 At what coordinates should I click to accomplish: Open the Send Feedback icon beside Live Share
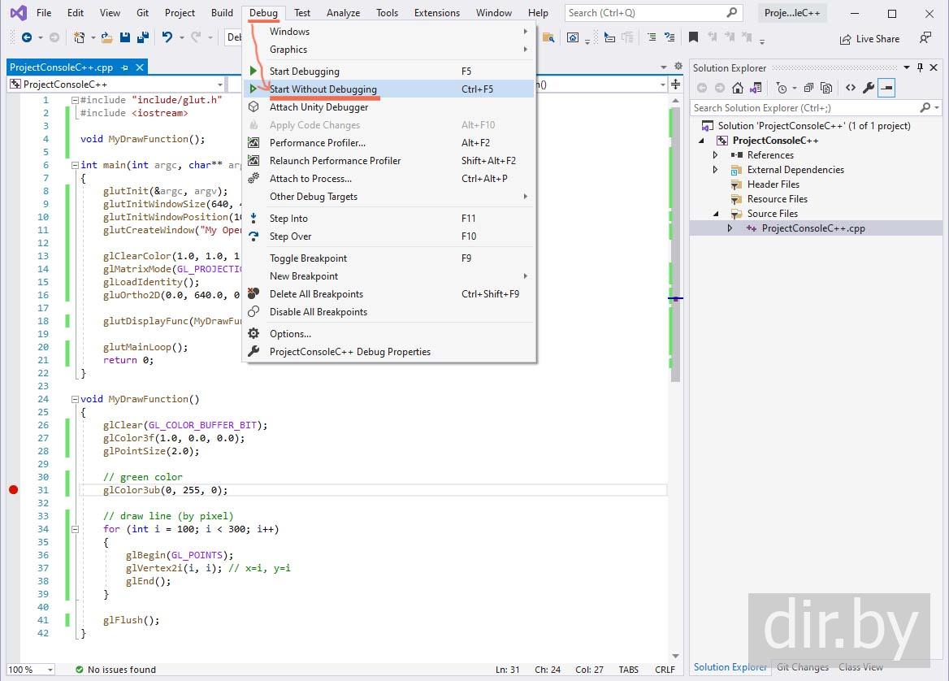(x=925, y=38)
